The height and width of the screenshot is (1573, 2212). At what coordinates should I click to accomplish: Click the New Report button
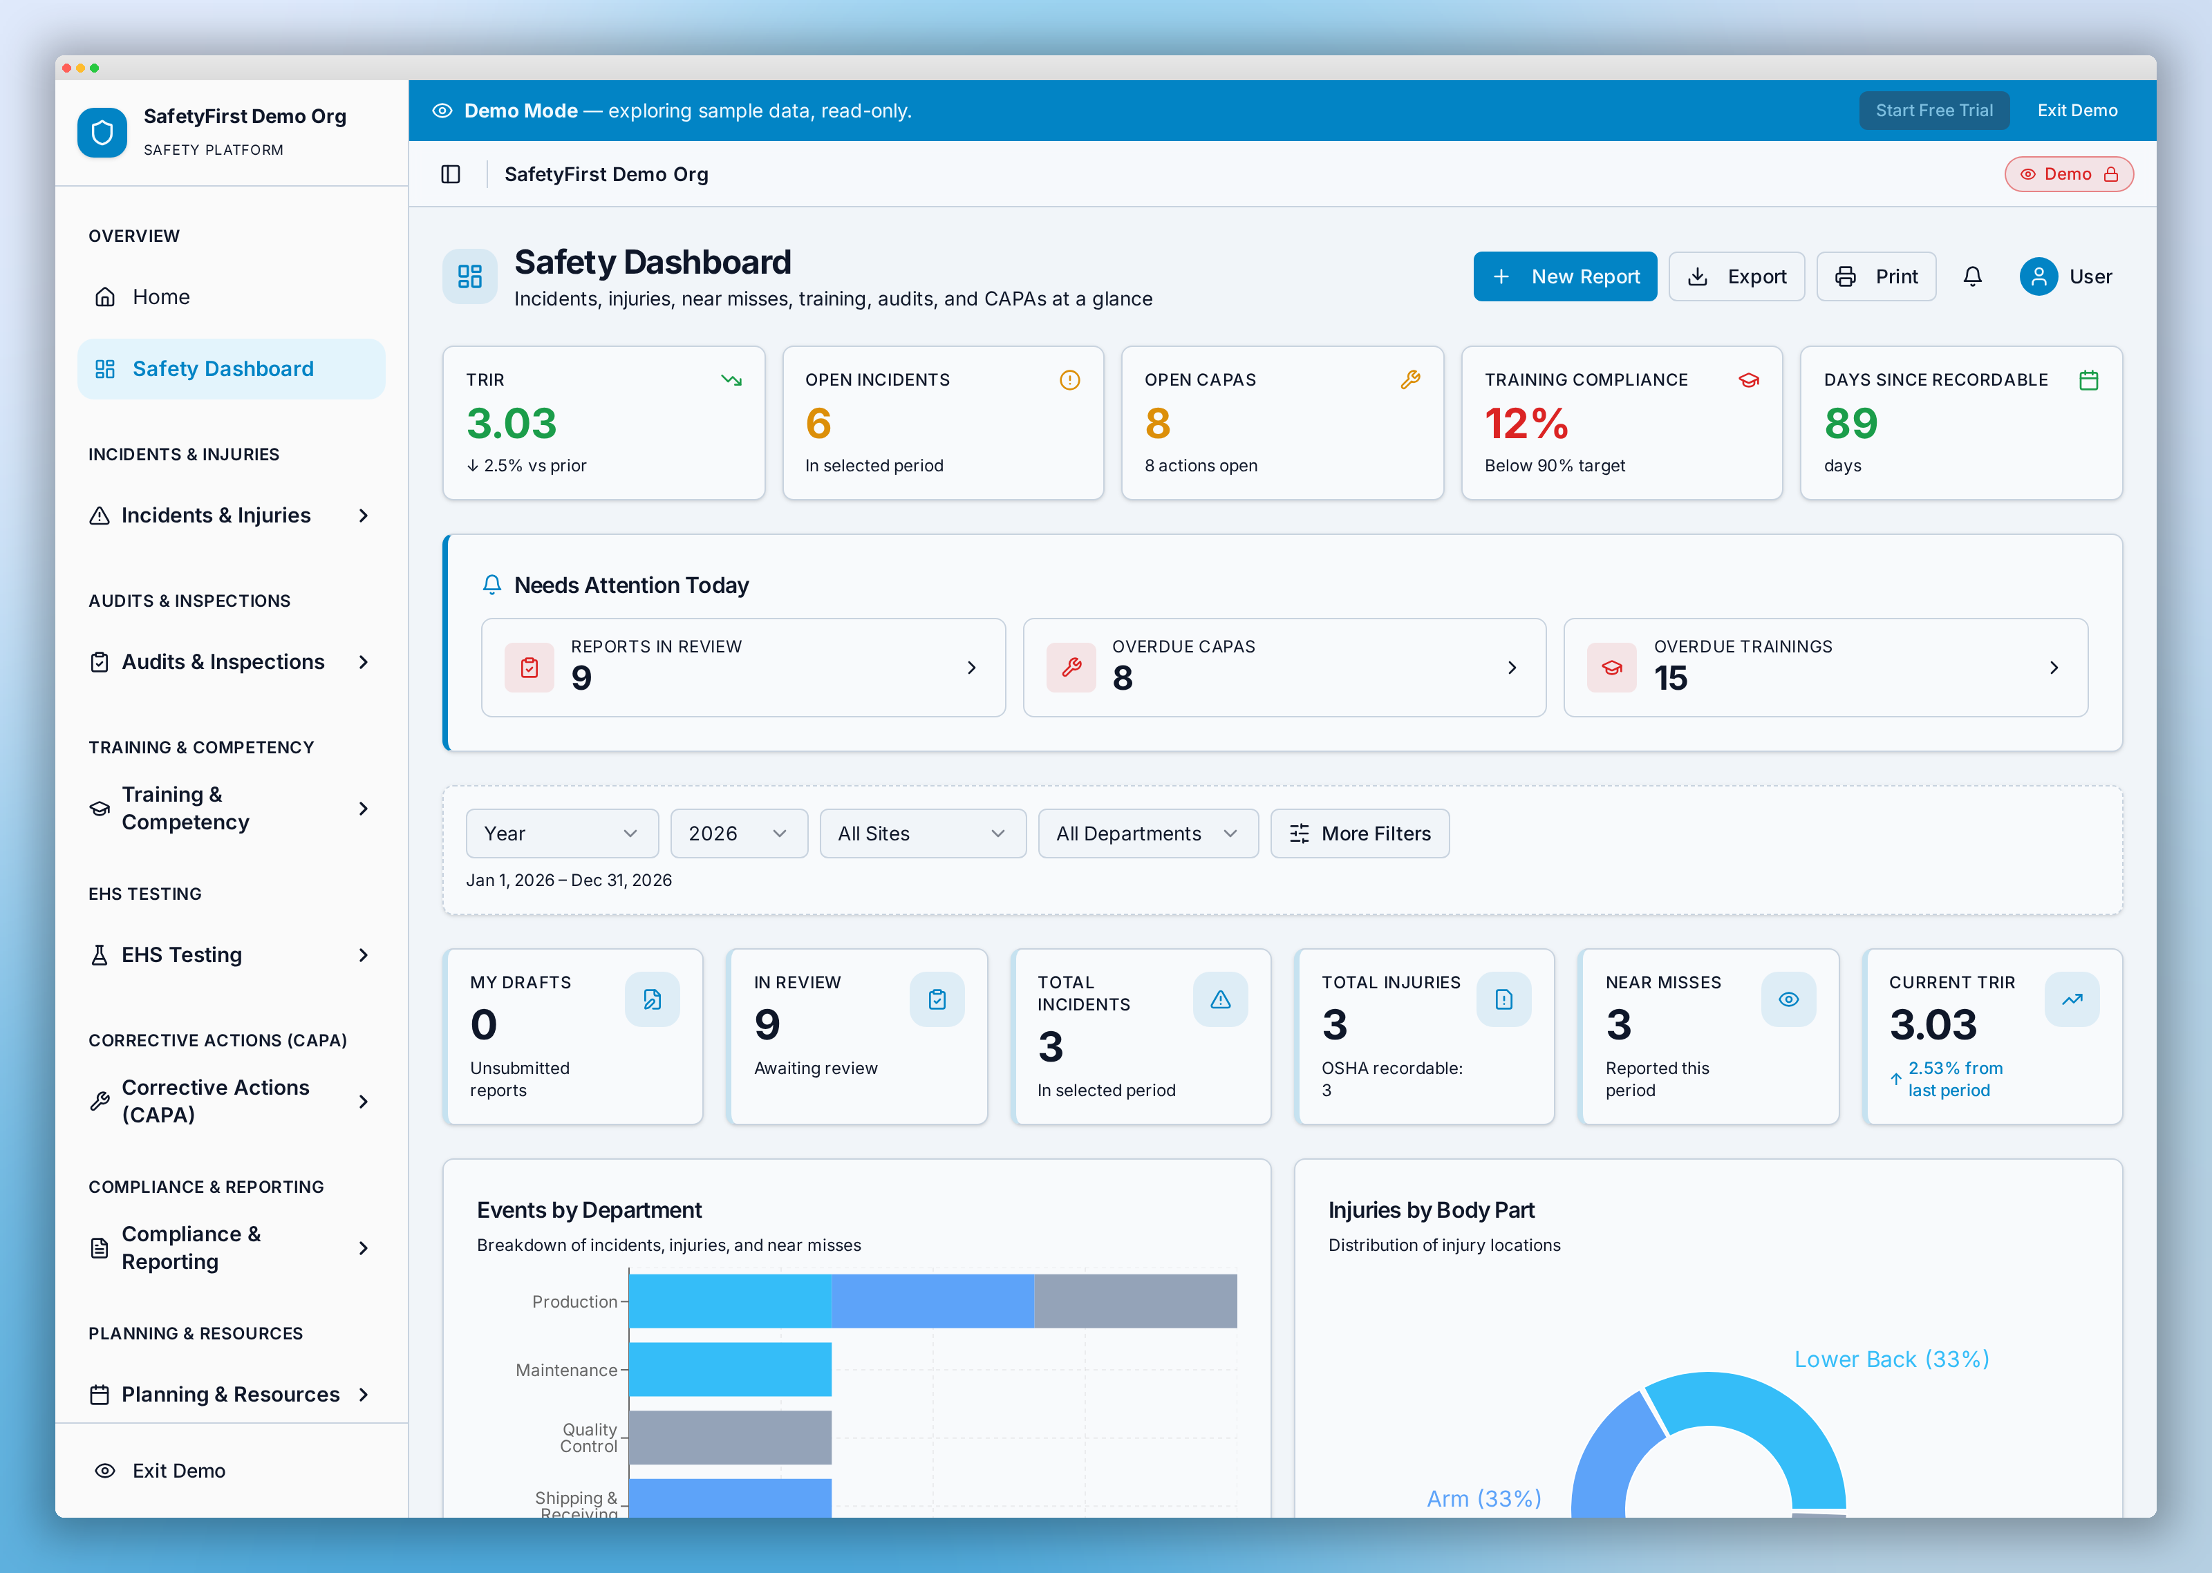[1565, 277]
